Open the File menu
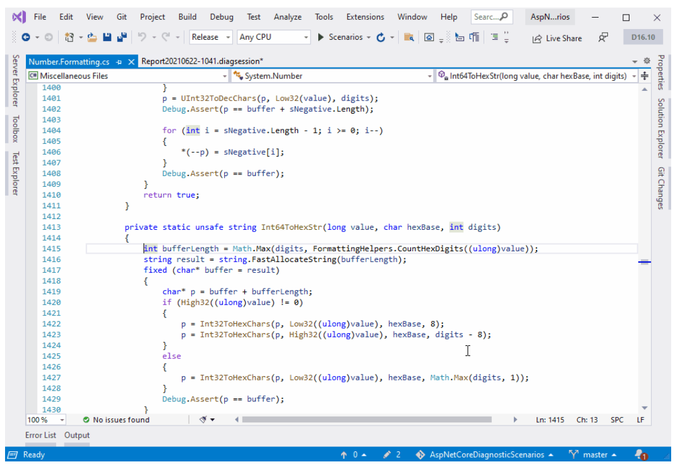The image size is (680, 469). click(x=40, y=17)
